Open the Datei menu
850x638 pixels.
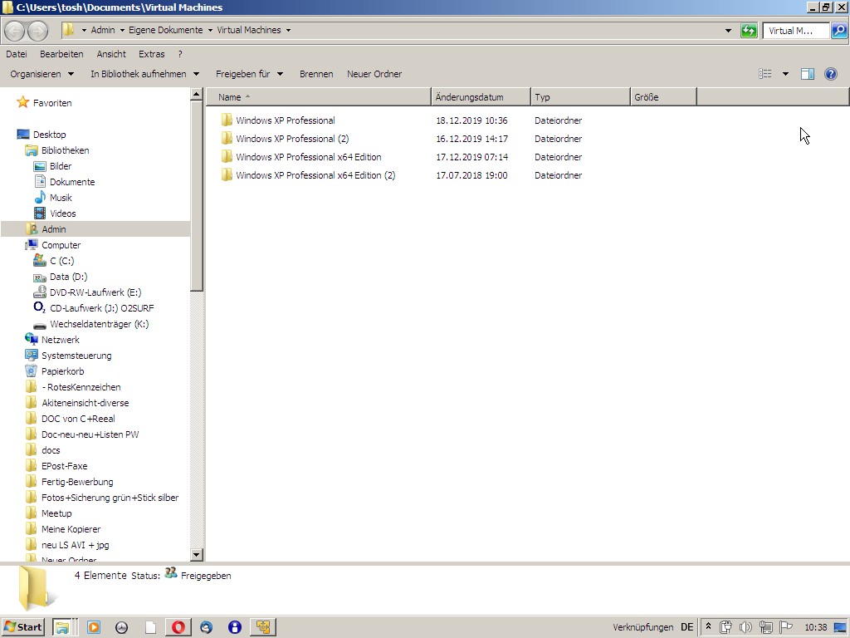coord(17,54)
